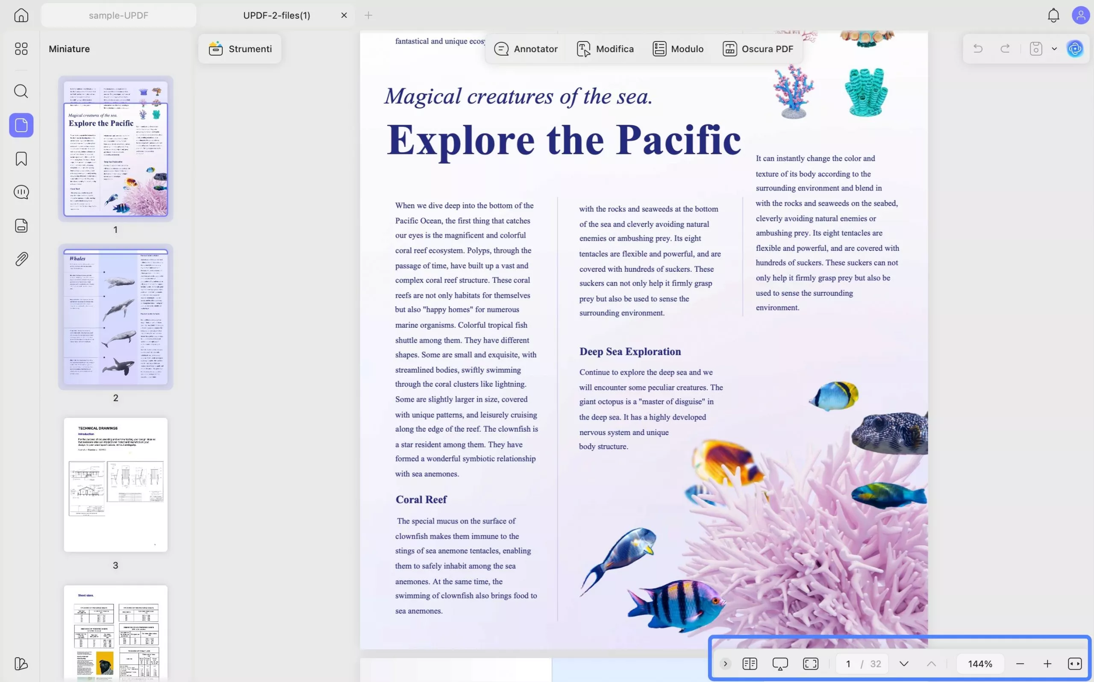Toggle fit-to-width view icon
This screenshot has width=1094, height=682.
tap(1075, 664)
